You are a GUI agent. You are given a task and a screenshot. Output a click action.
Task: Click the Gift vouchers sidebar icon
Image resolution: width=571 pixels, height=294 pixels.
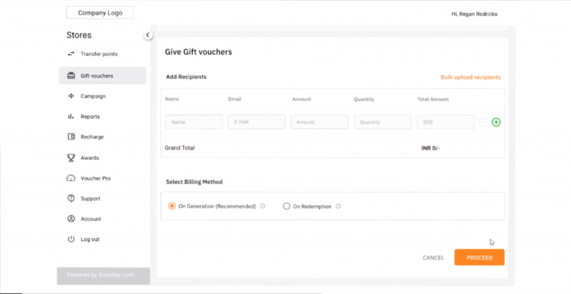pyautogui.click(x=71, y=76)
